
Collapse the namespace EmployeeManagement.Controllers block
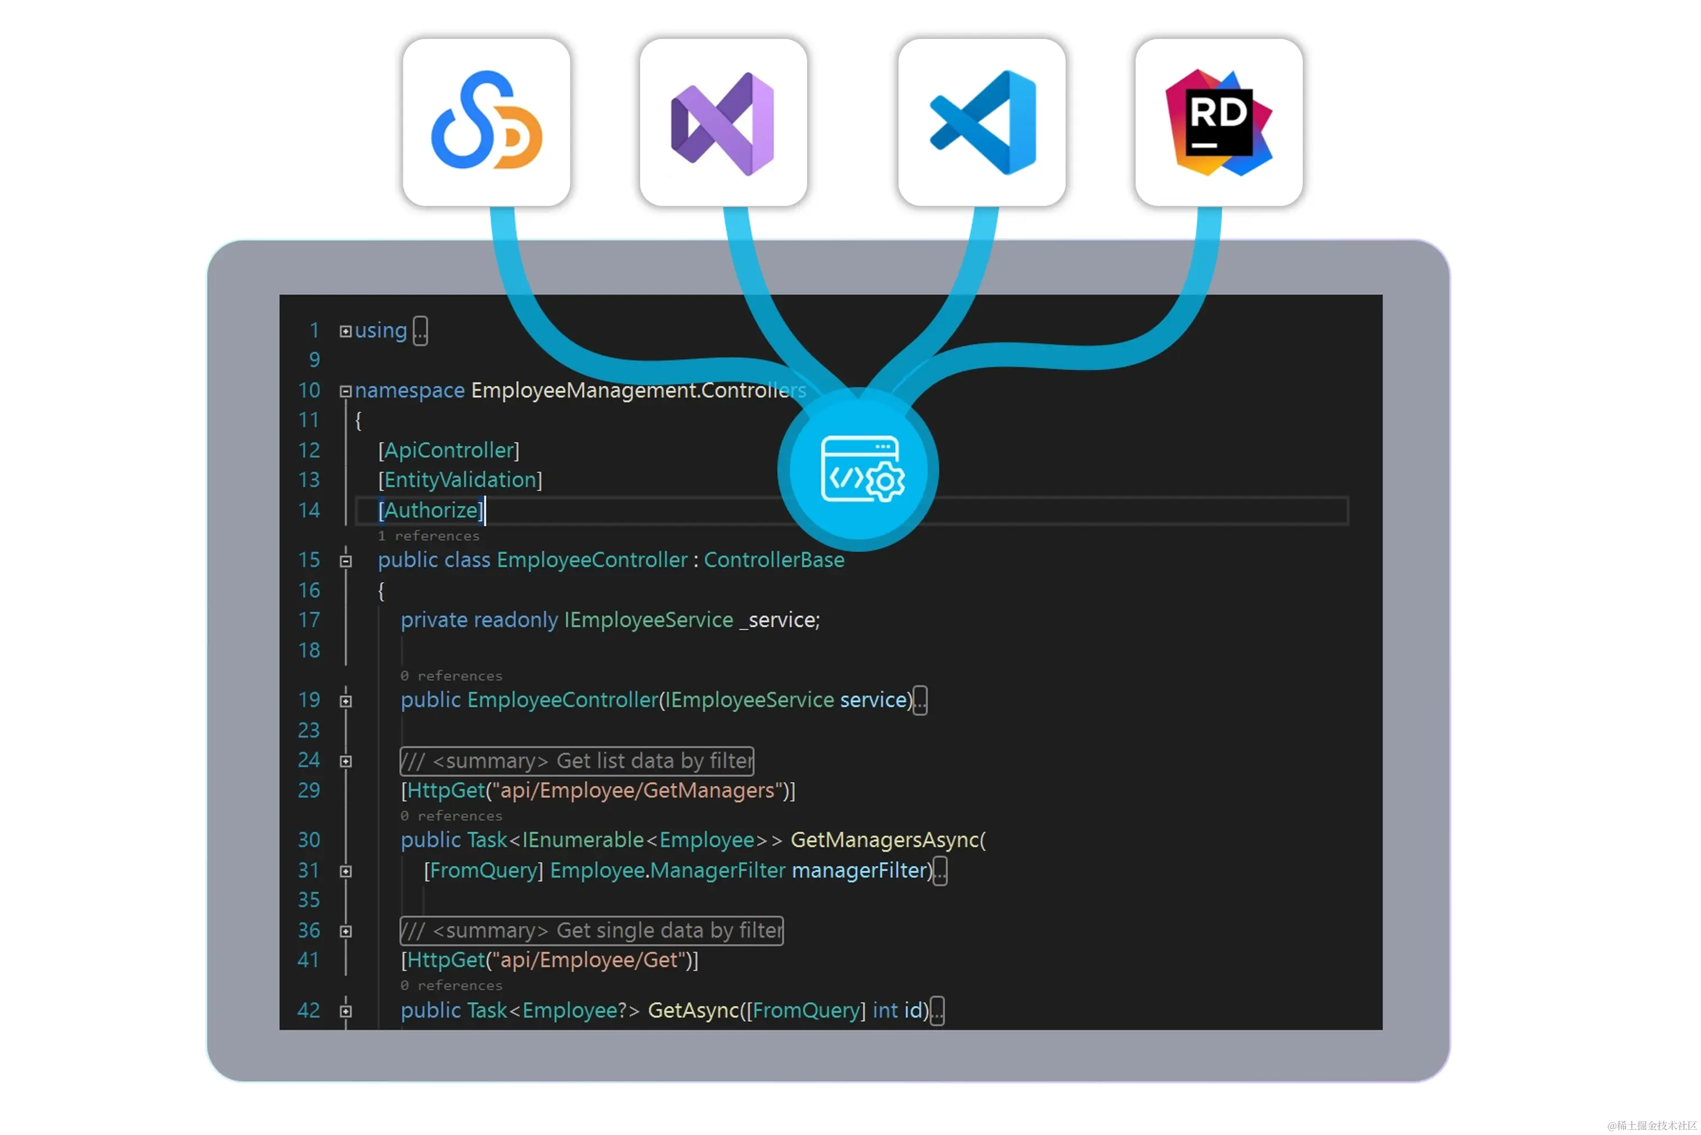(345, 391)
